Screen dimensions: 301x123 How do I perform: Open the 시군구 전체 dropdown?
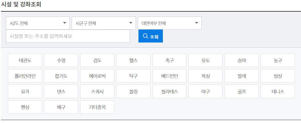[104, 23]
